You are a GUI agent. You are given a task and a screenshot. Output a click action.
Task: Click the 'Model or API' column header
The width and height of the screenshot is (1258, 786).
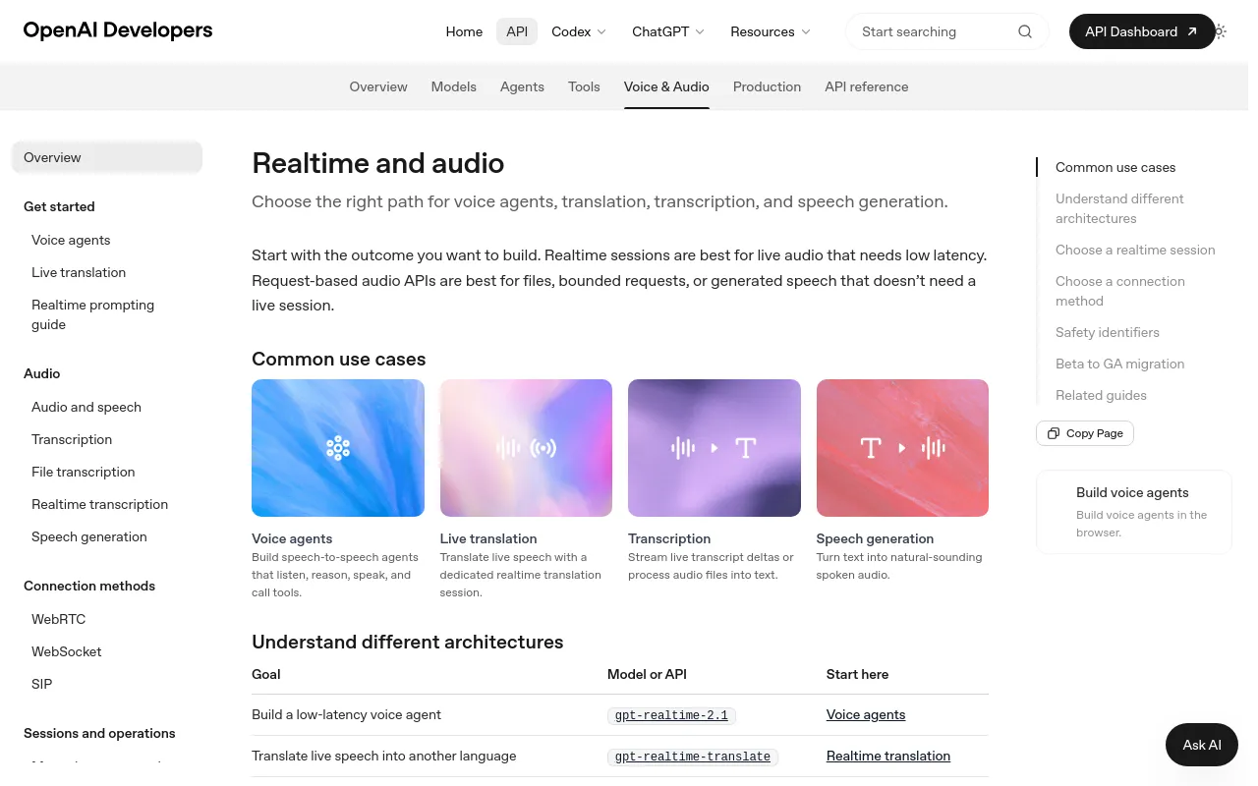[647, 674]
